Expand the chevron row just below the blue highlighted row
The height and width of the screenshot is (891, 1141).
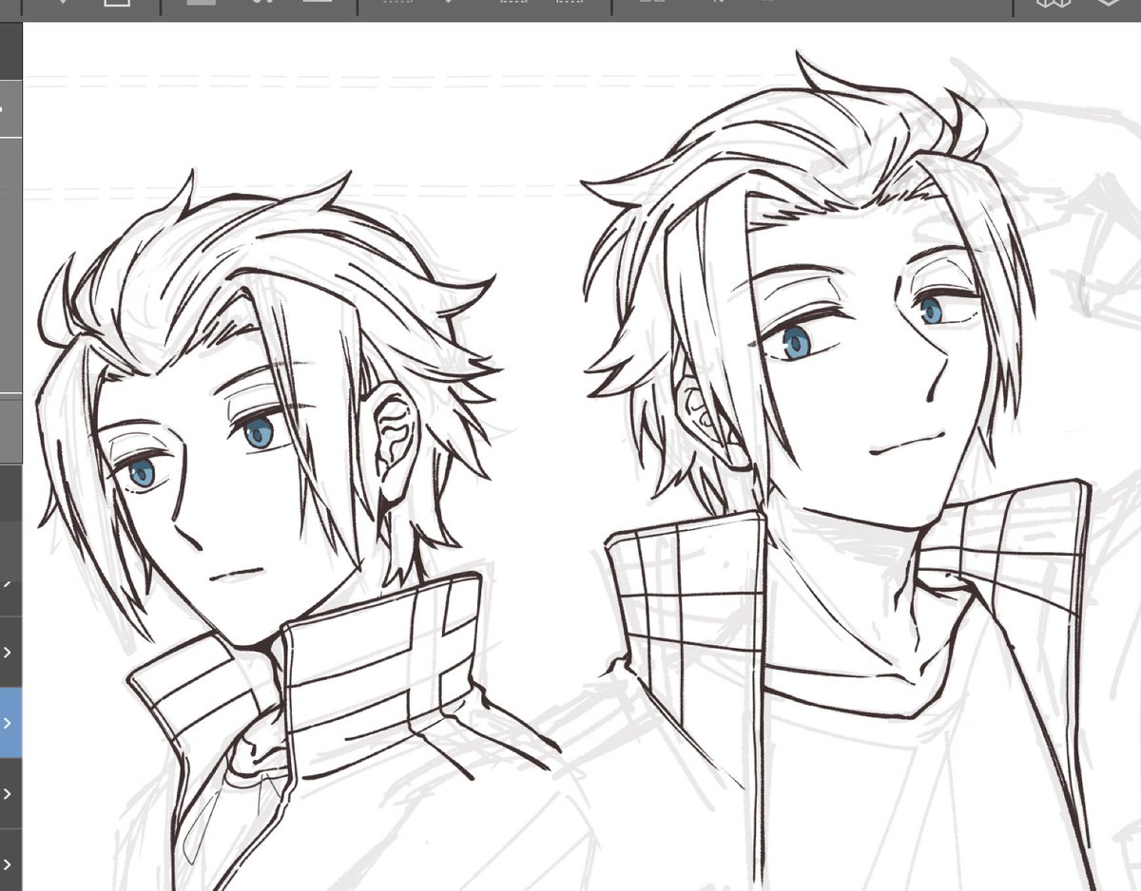tap(8, 793)
